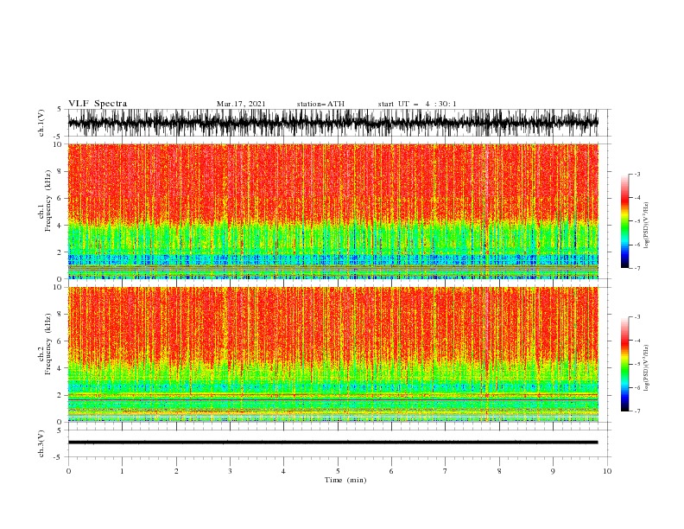Click the upper PSD color scale bar
This screenshot has height=529, width=684.
pyautogui.click(x=624, y=221)
